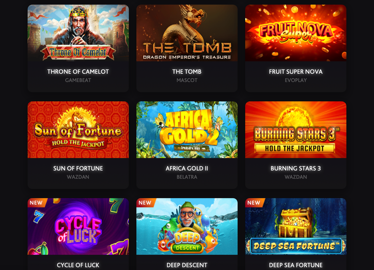Select the Deep Descent game artwork
Screen dimensions: 374x270
coord(187,226)
